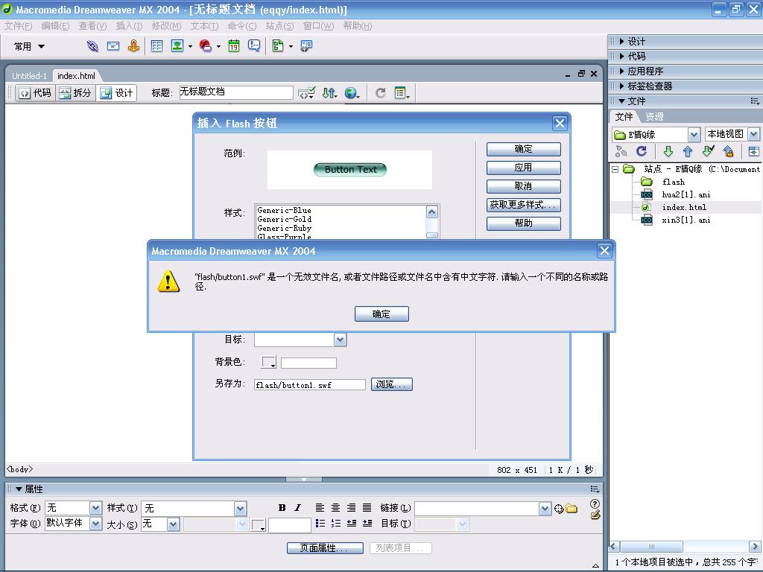Screen dimensions: 763x572
Task: Toggle Bold formatting in Properties panel
Action: (282, 508)
